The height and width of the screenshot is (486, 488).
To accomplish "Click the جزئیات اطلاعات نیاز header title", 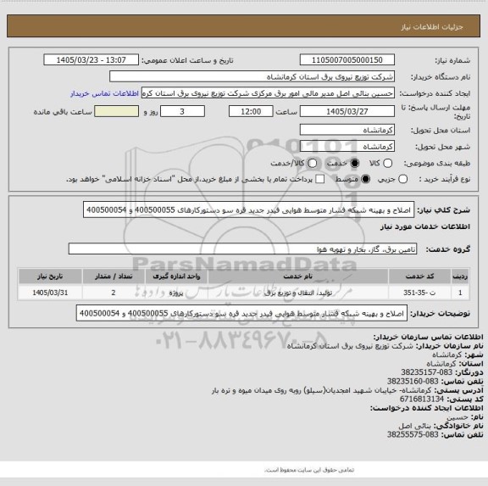I will [x=432, y=27].
